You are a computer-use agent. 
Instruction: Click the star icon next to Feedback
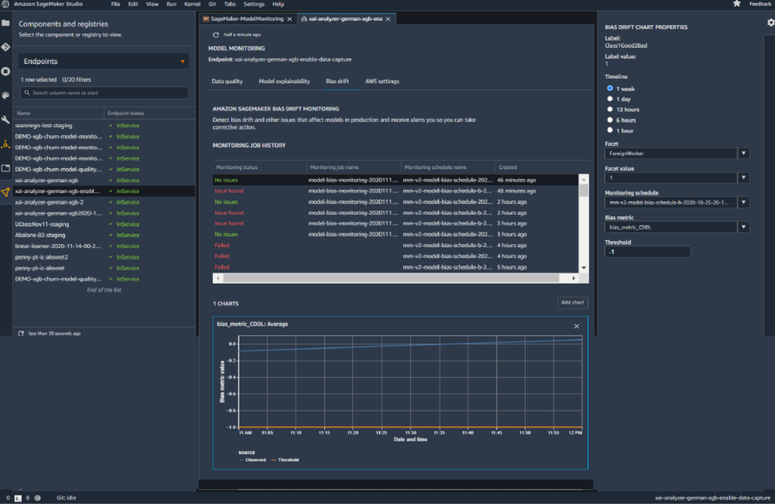(737, 4)
